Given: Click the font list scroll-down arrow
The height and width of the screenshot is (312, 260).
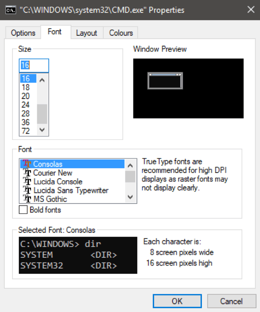Looking at the screenshot, I should pos(130,197).
